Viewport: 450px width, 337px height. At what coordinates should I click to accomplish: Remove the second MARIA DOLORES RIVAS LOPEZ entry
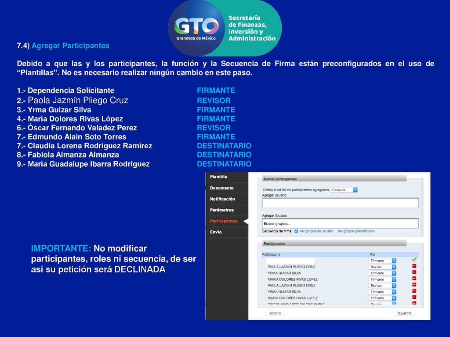(414, 297)
